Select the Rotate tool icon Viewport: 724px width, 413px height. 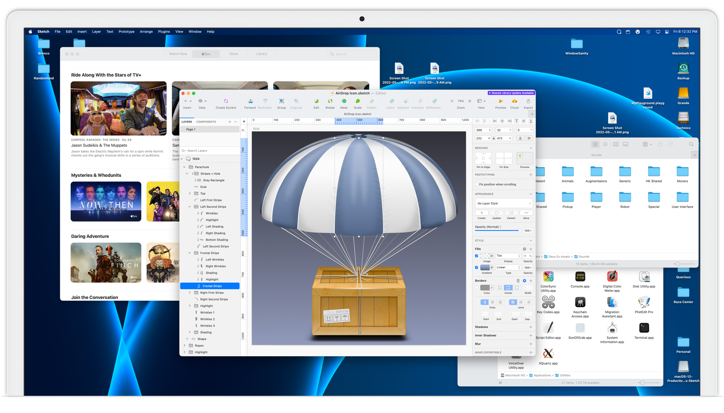330,102
